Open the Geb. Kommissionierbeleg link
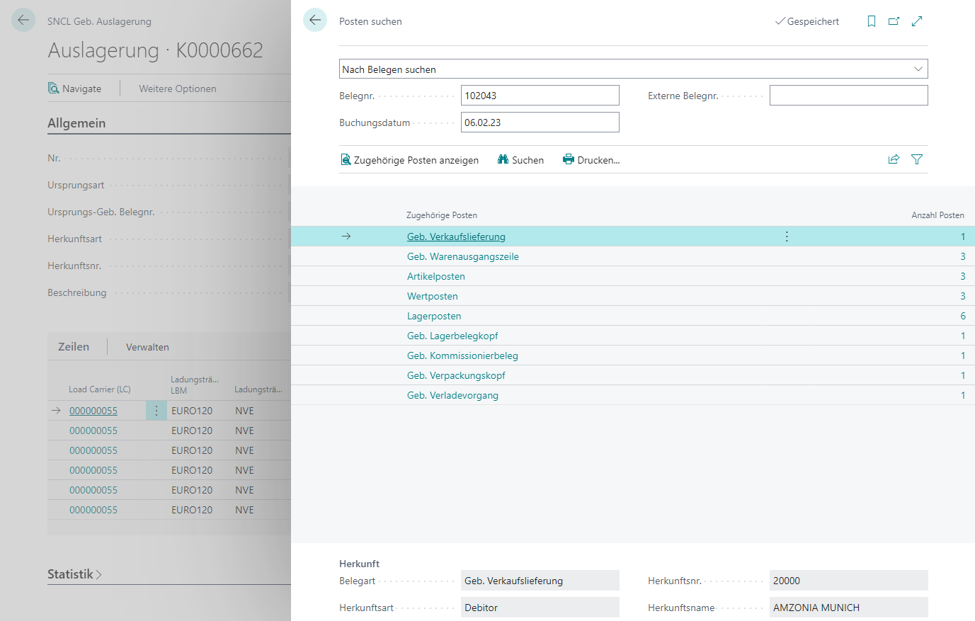The width and height of the screenshot is (975, 621). tap(462, 355)
